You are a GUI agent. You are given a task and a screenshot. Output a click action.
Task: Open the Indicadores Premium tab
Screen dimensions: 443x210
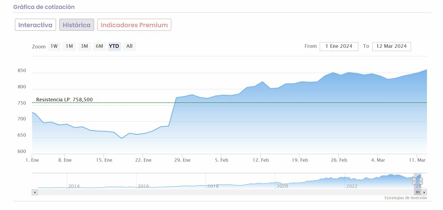(134, 25)
